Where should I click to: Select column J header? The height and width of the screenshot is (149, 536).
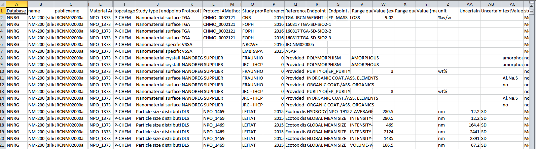[x=158, y=4]
